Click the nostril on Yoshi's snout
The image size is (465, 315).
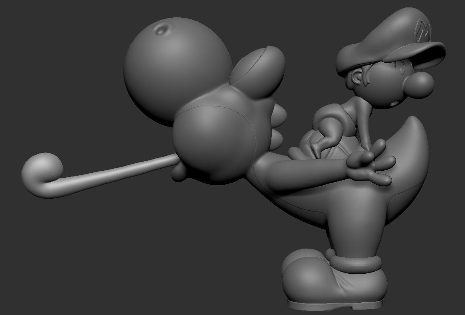pos(162,29)
